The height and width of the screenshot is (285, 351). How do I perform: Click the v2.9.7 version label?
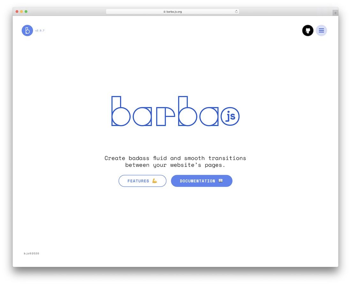coord(40,31)
